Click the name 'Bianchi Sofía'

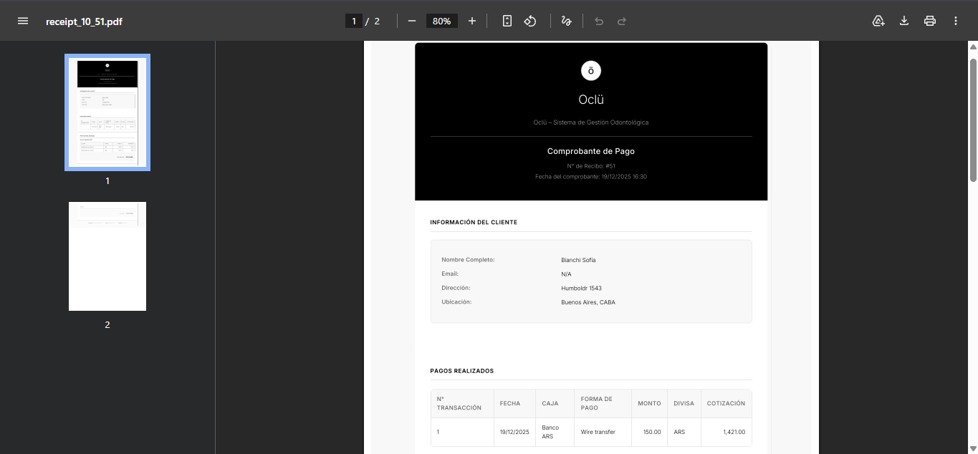tap(578, 260)
